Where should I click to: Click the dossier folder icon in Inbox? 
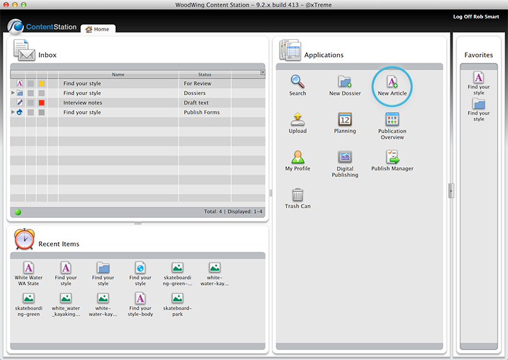point(20,93)
